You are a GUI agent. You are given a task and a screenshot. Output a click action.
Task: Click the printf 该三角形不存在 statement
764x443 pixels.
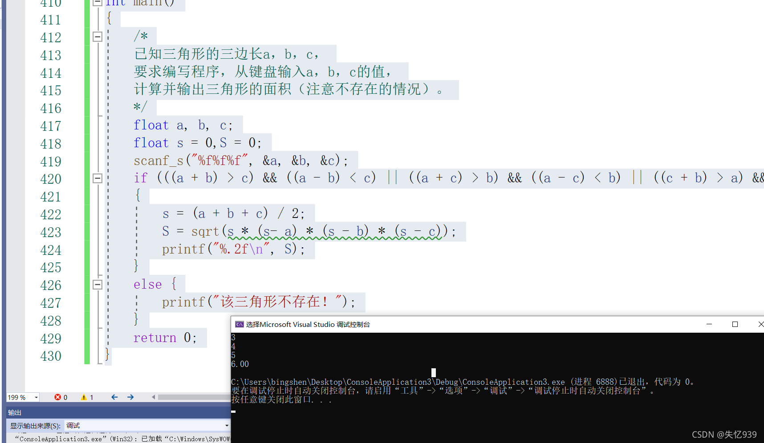point(259,302)
